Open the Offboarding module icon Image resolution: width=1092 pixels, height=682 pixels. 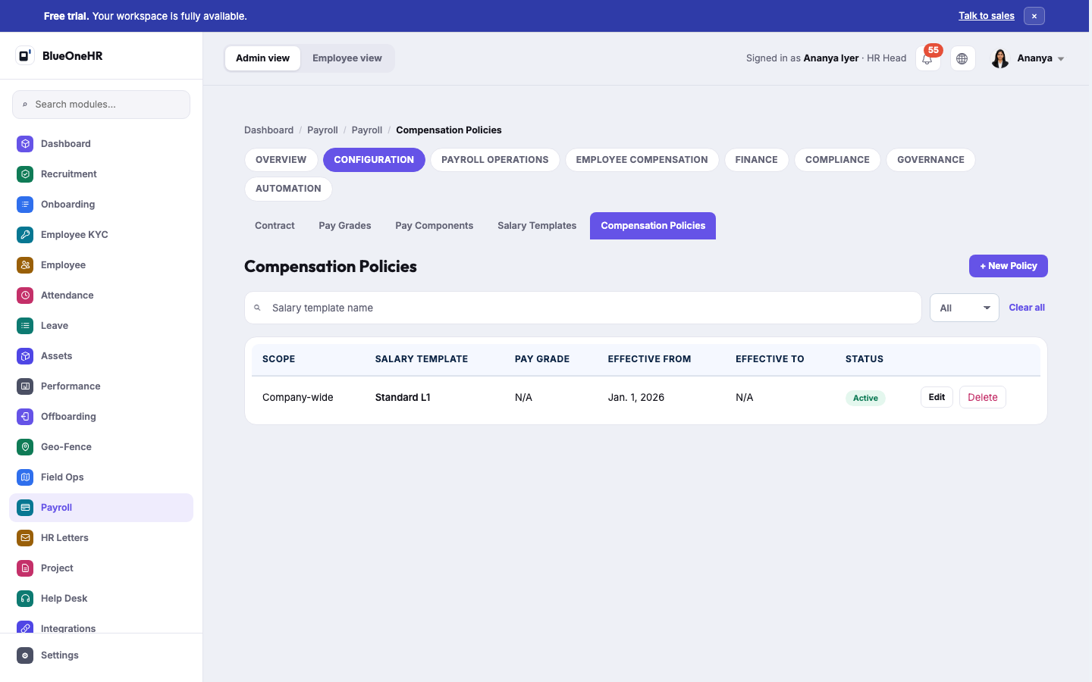(x=25, y=417)
